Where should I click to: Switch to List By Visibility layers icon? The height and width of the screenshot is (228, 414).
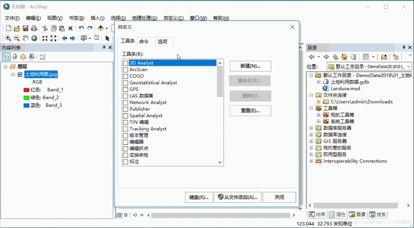(x=23, y=57)
